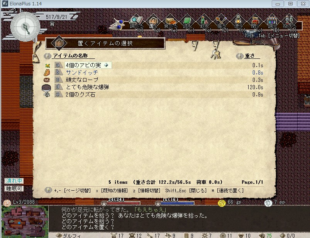Select 2個のクズ石 item row
The height and width of the screenshot is (238, 310).
(154, 95)
